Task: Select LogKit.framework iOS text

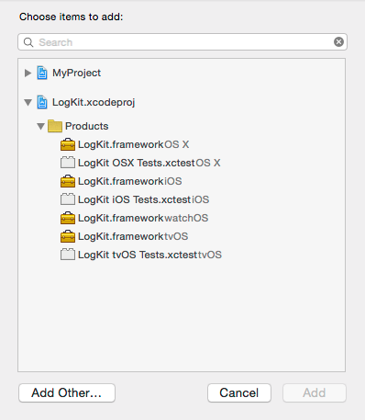Action: (130, 181)
